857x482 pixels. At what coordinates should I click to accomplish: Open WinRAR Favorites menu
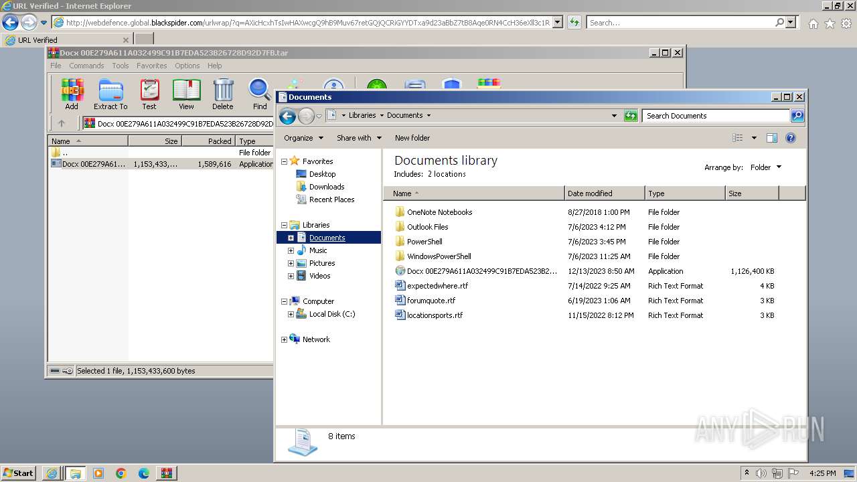tap(152, 66)
